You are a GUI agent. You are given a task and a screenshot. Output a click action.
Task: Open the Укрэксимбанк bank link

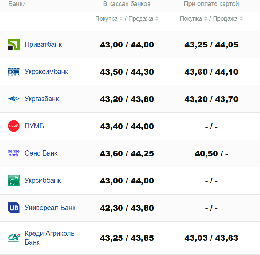[x=46, y=72]
